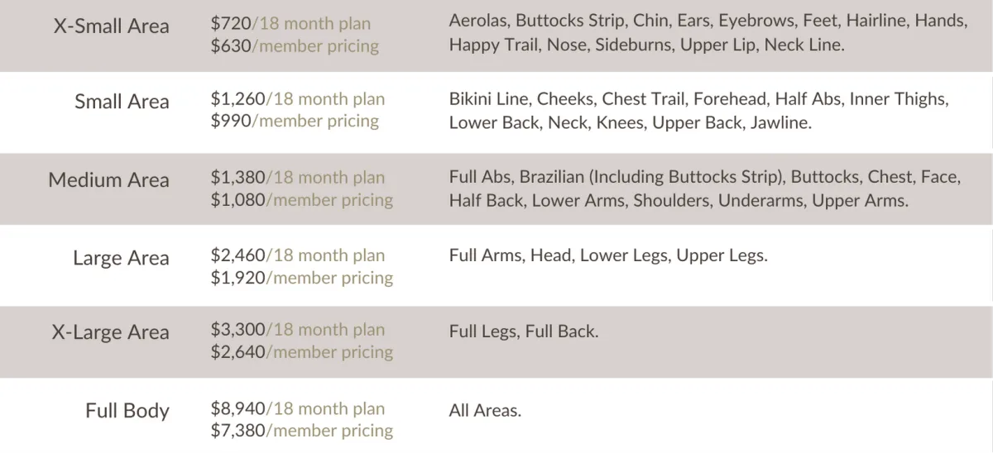Click the $1,260 18 month plan price

(298, 99)
